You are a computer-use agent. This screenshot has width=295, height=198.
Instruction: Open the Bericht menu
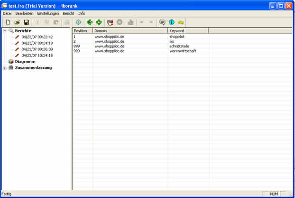[x=68, y=13]
